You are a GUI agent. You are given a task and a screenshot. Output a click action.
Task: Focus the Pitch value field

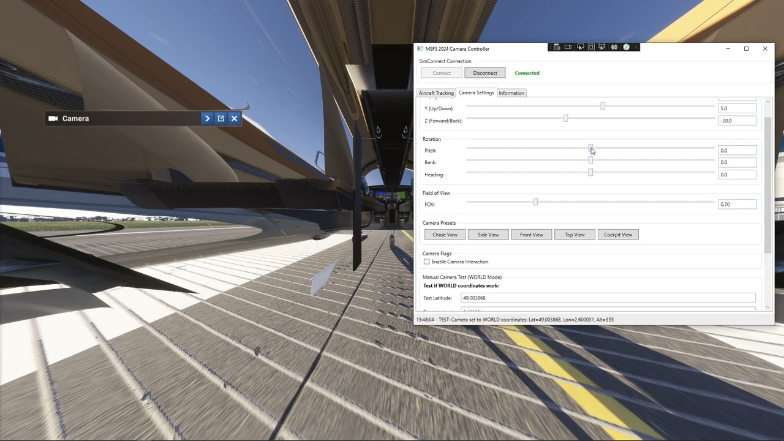coord(737,150)
